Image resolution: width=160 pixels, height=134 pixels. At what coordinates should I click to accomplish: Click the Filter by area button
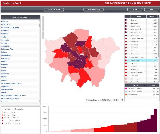pos(54,9)
